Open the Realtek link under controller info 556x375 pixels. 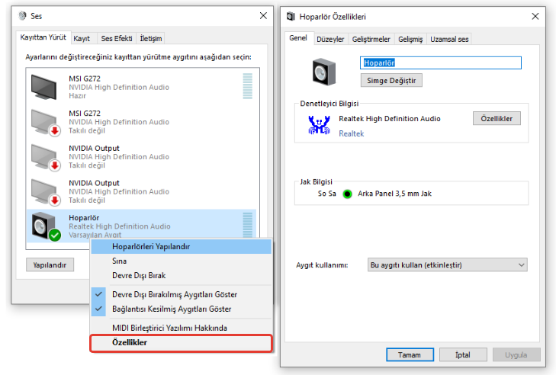pos(352,133)
